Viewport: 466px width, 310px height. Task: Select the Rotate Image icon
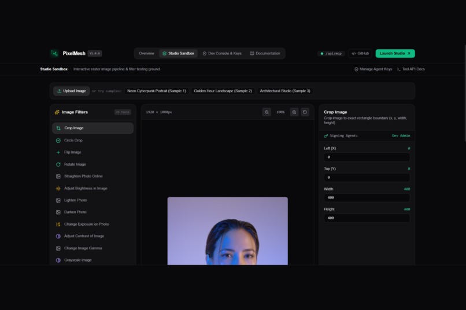pyautogui.click(x=58, y=165)
